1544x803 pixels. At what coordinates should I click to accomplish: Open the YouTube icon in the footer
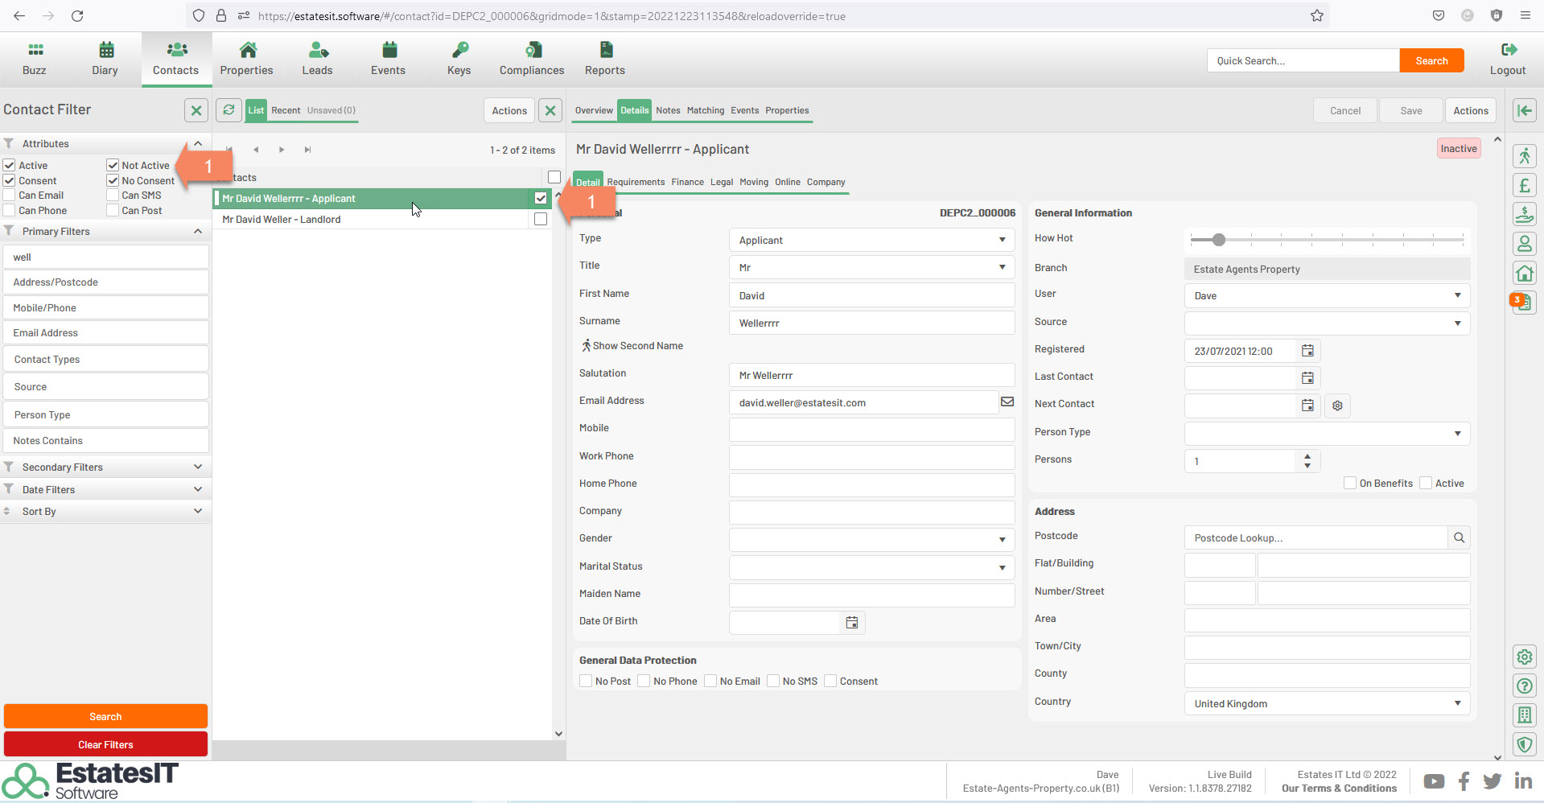[x=1433, y=781]
